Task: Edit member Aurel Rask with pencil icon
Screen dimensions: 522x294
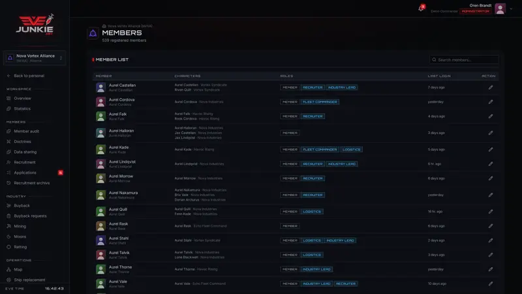Action: (x=491, y=225)
